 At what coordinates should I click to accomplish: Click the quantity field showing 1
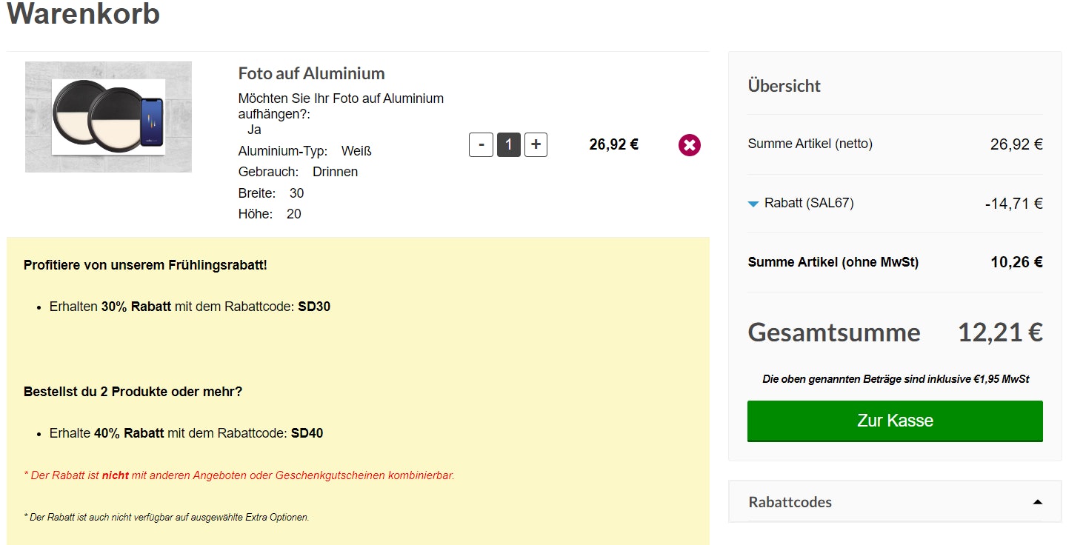(x=508, y=144)
